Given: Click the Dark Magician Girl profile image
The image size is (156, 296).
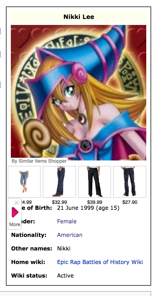Looking at the screenshot, I should (x=79, y=93).
